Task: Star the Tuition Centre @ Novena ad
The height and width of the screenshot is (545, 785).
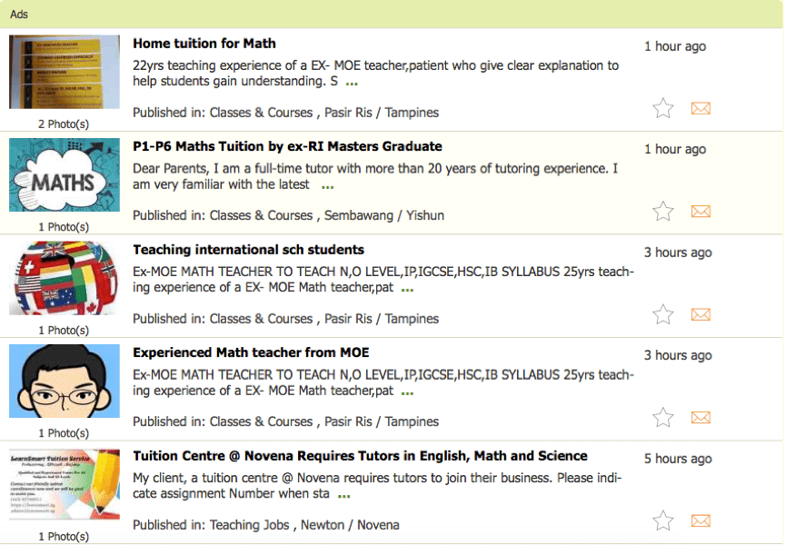Action: point(663,520)
